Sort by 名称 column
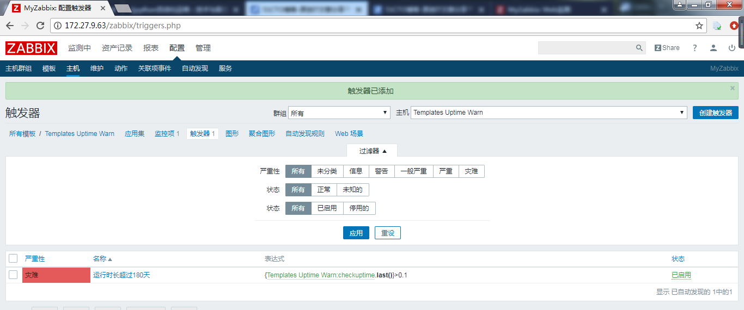 point(102,259)
